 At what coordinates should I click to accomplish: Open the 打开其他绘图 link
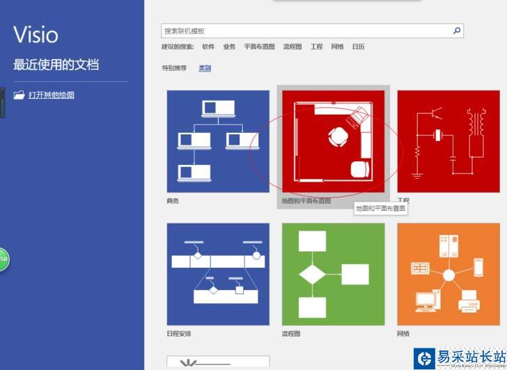pyautogui.click(x=52, y=95)
